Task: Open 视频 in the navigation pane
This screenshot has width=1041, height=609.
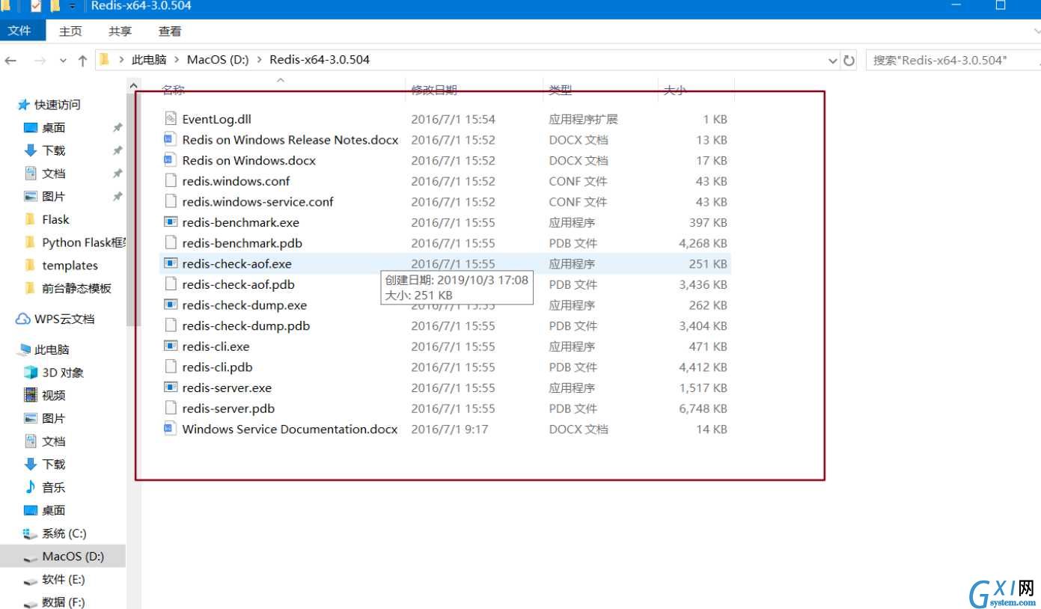Action: (54, 395)
